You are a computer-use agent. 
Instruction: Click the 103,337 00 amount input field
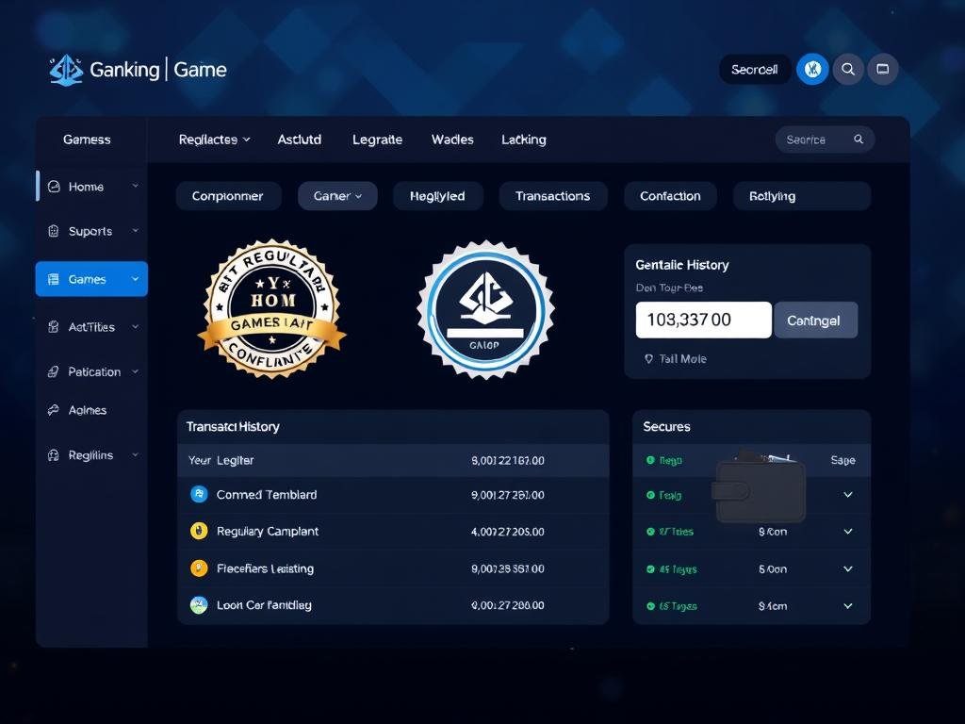coord(702,320)
